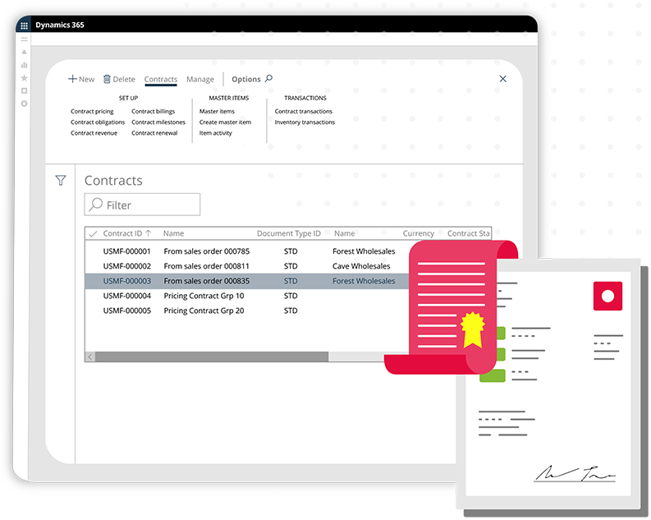Click the horizontal scrollbar thumb in grid
This screenshot has height=520, width=651.
pos(212,357)
